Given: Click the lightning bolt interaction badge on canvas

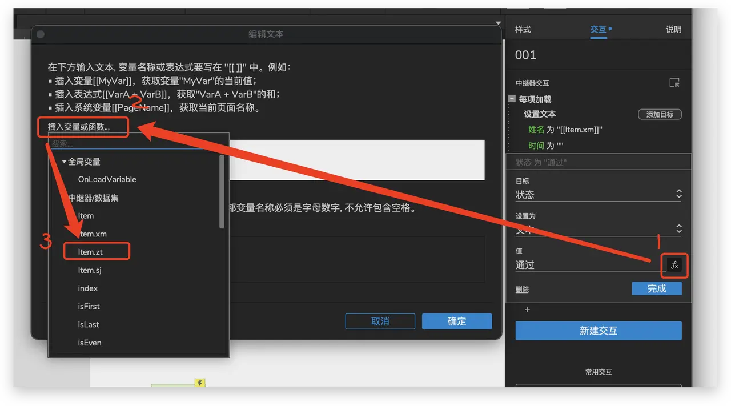Looking at the screenshot, I should click(200, 383).
